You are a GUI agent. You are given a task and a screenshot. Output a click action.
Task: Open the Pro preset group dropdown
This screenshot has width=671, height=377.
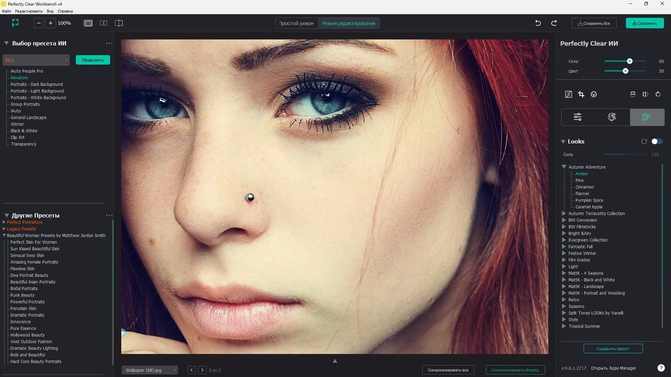coord(36,60)
